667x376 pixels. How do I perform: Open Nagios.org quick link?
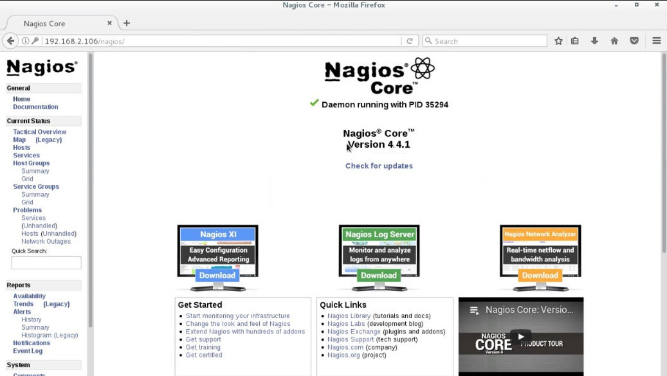tap(343, 355)
